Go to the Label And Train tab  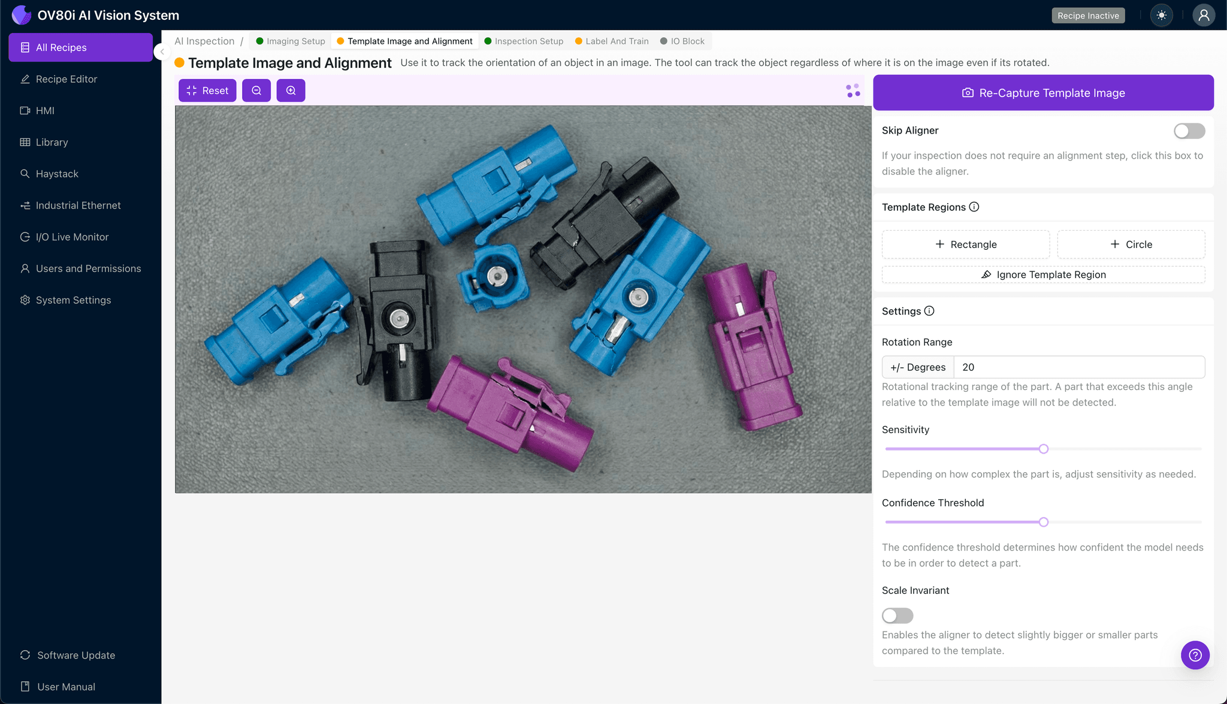(x=612, y=41)
